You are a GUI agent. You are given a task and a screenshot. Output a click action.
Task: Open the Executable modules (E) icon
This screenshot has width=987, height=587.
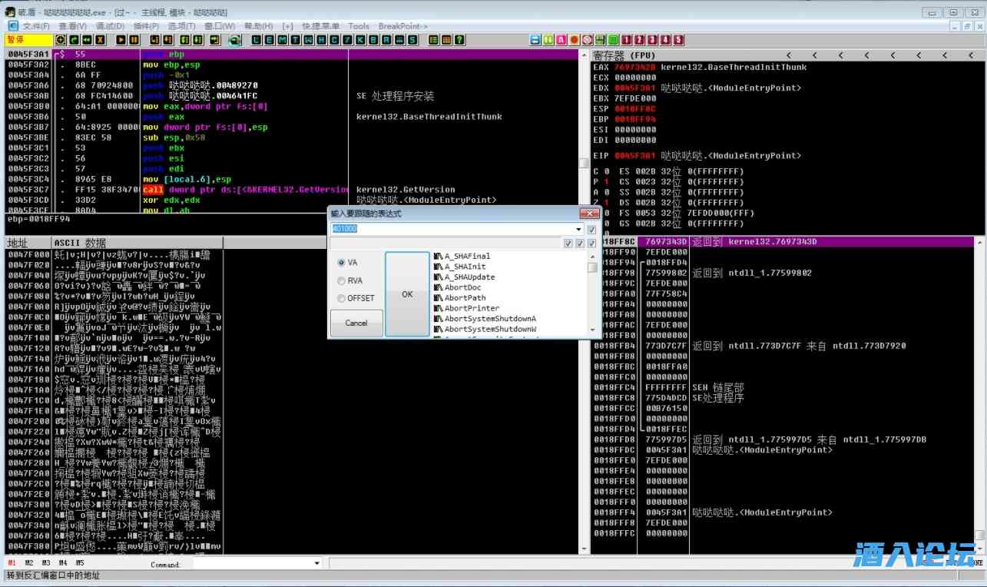269,40
